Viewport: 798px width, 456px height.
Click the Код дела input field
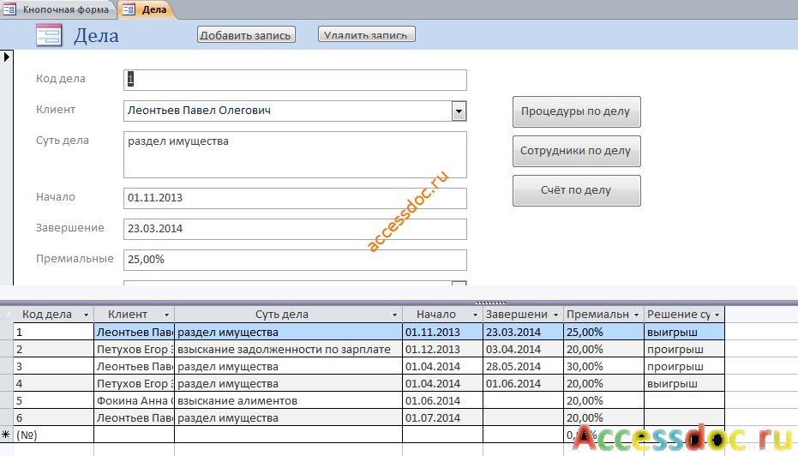tap(295, 80)
